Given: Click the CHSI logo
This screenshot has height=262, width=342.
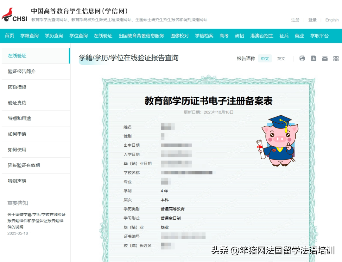Looking at the screenshot, I should tap(15, 15).
